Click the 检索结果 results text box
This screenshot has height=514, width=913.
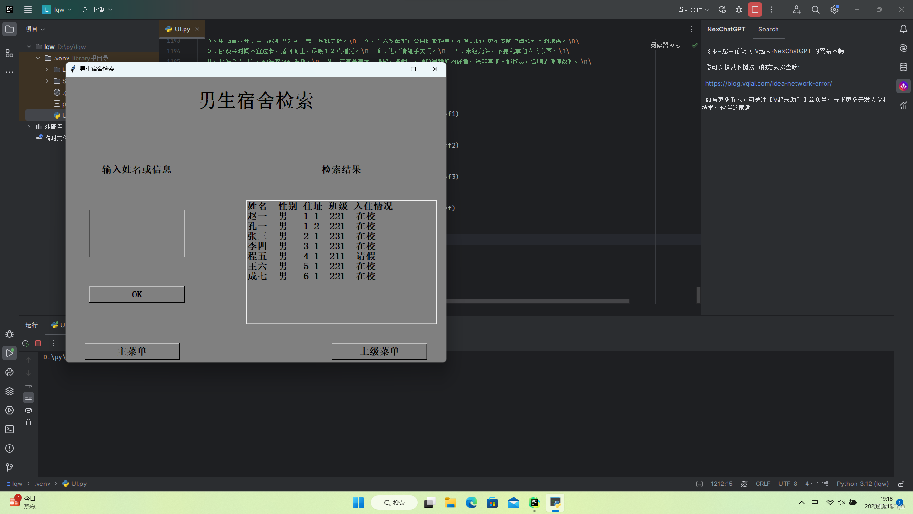pos(341,262)
